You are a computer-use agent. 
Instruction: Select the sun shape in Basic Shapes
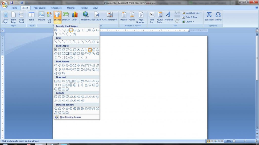[97, 53]
